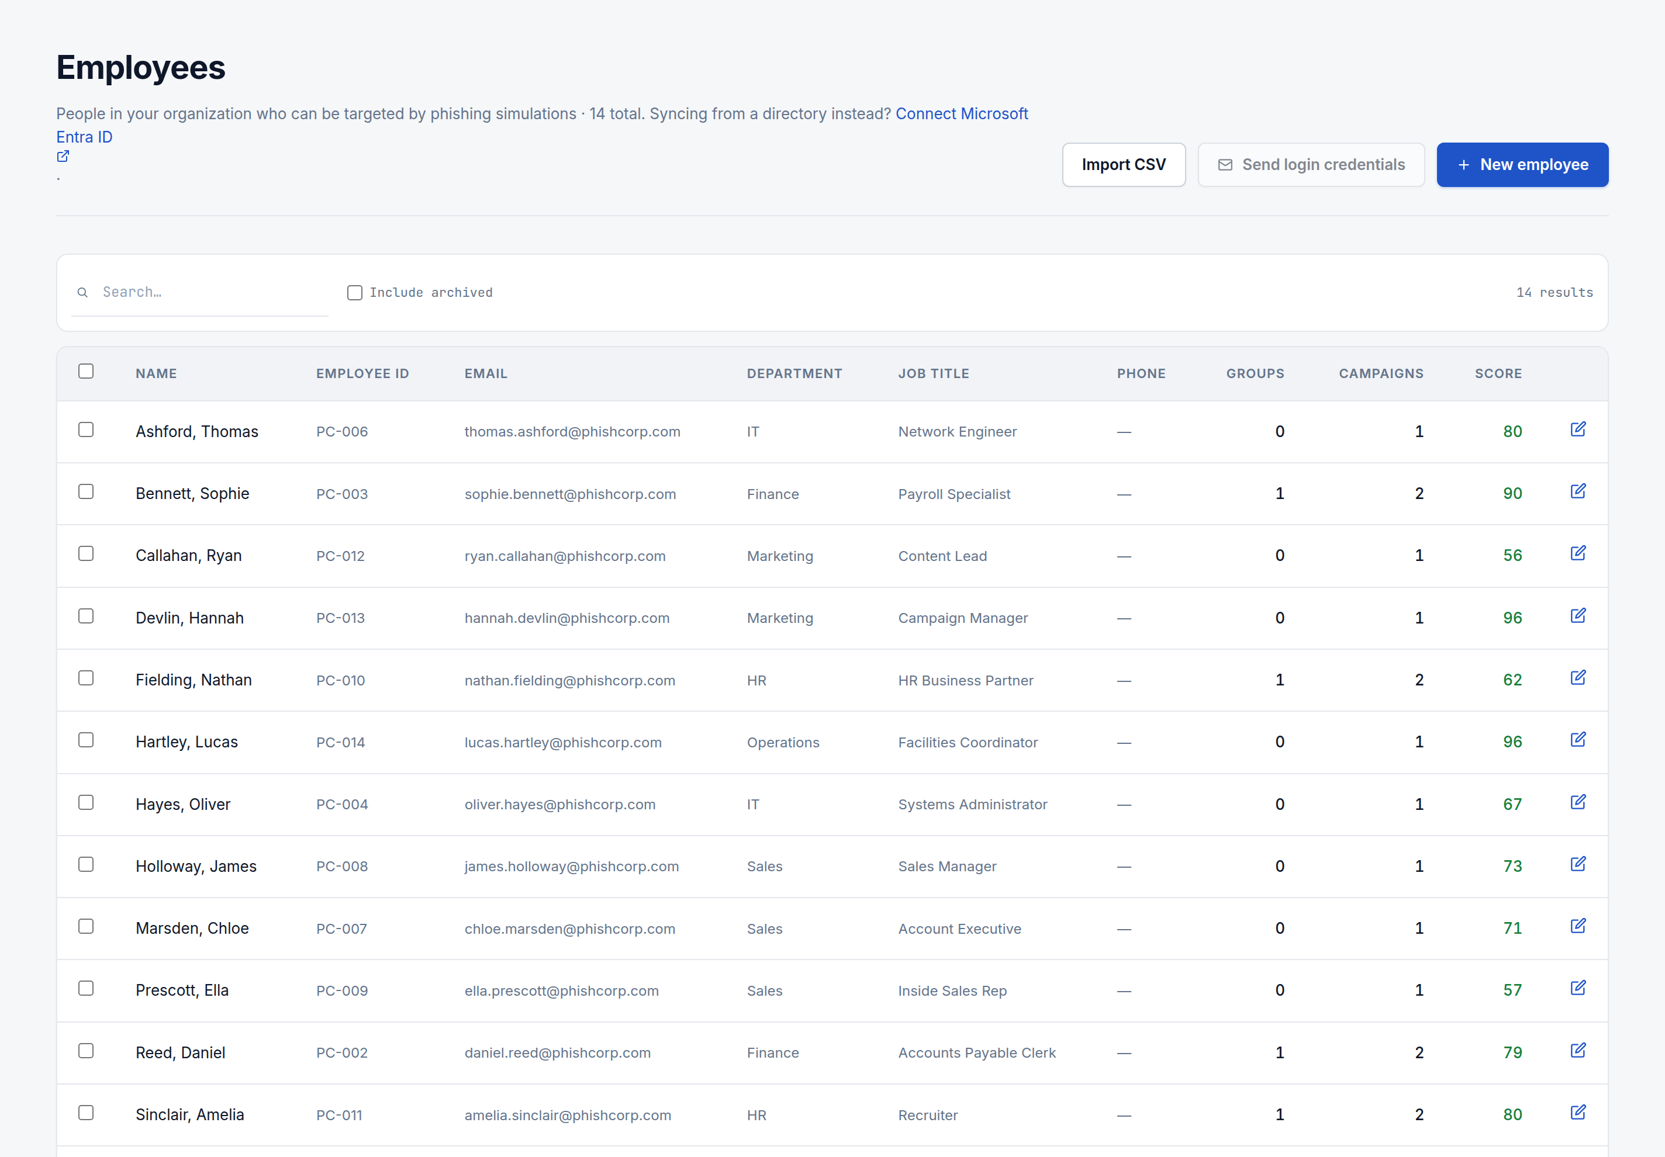Click thomas.ashford@phishcorp.com email
The image size is (1665, 1157).
pyautogui.click(x=572, y=431)
